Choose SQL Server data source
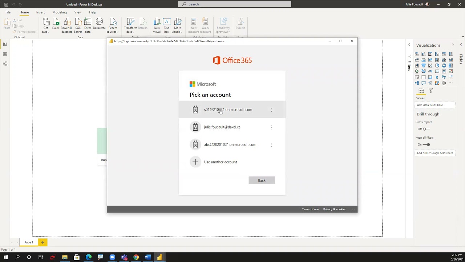The width and height of the screenshot is (465, 262). coord(78,25)
